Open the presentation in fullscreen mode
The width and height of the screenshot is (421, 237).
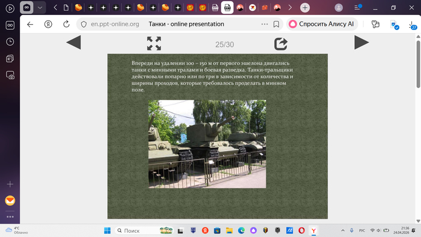(154, 43)
